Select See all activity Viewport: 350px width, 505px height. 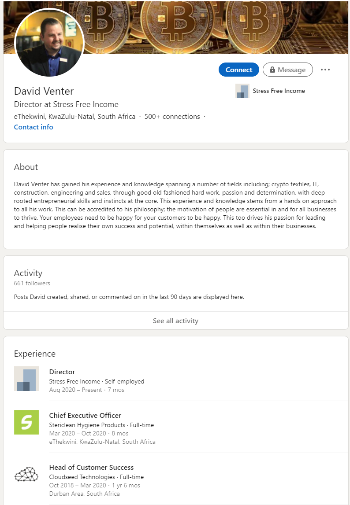[x=175, y=321]
